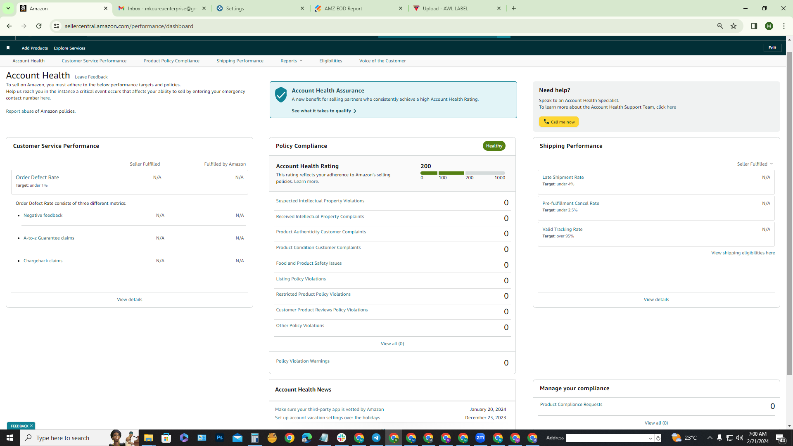Viewport: 793px width, 446px height.
Task: Open Slack from the taskbar
Action: (x=342, y=438)
